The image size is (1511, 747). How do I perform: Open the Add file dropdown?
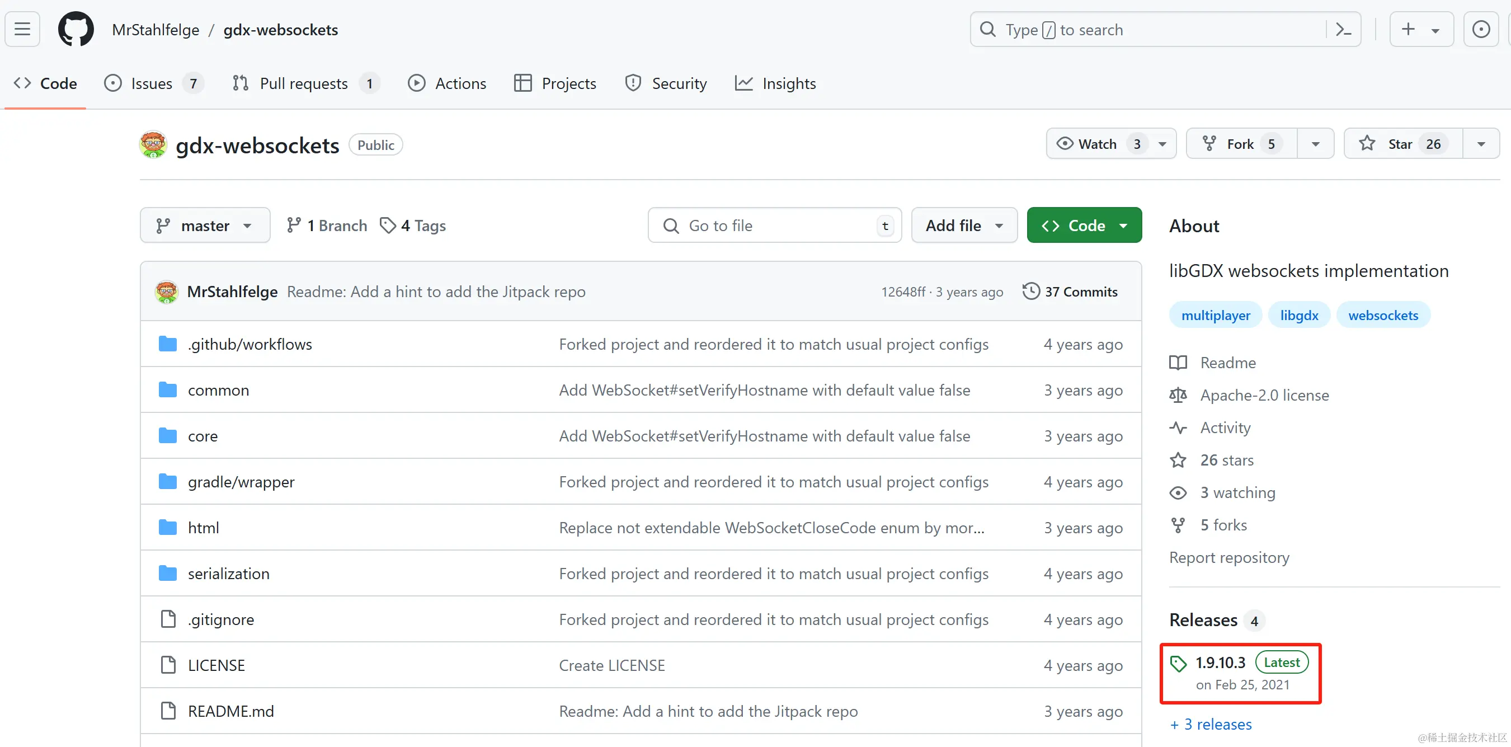(964, 225)
